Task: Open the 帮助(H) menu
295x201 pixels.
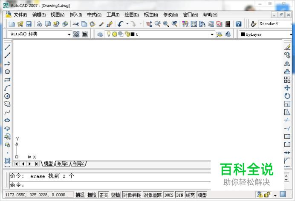Action: 210,14
